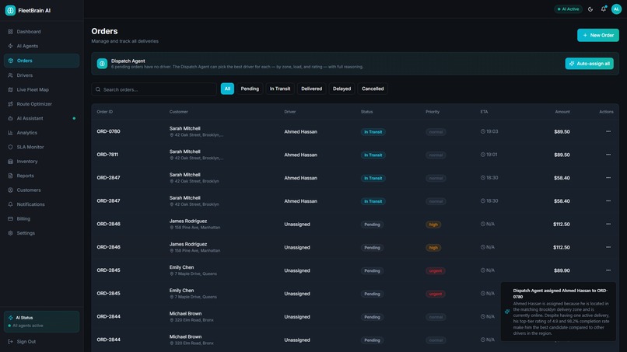Screen dimensions: 627x352
Task: Open the Dashboard page from sidebar
Action: 41,32
